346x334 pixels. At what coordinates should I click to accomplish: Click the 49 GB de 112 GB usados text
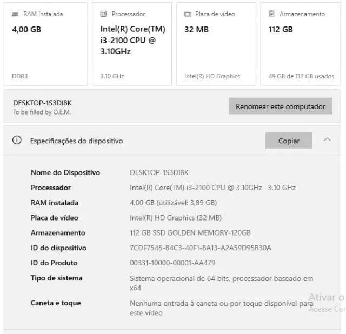click(x=301, y=76)
